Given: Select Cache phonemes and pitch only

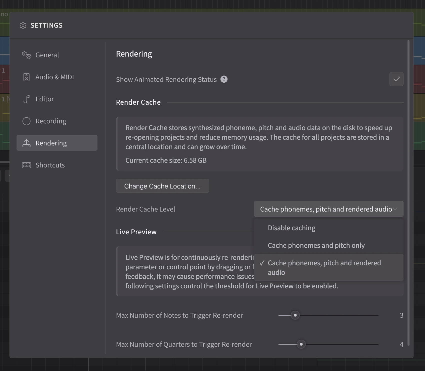Looking at the screenshot, I should 316,245.
